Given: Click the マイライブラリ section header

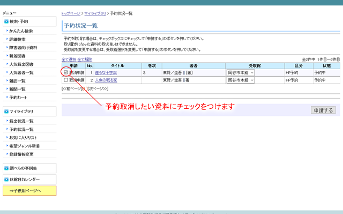Looking at the screenshot, I should [x=29, y=112].
